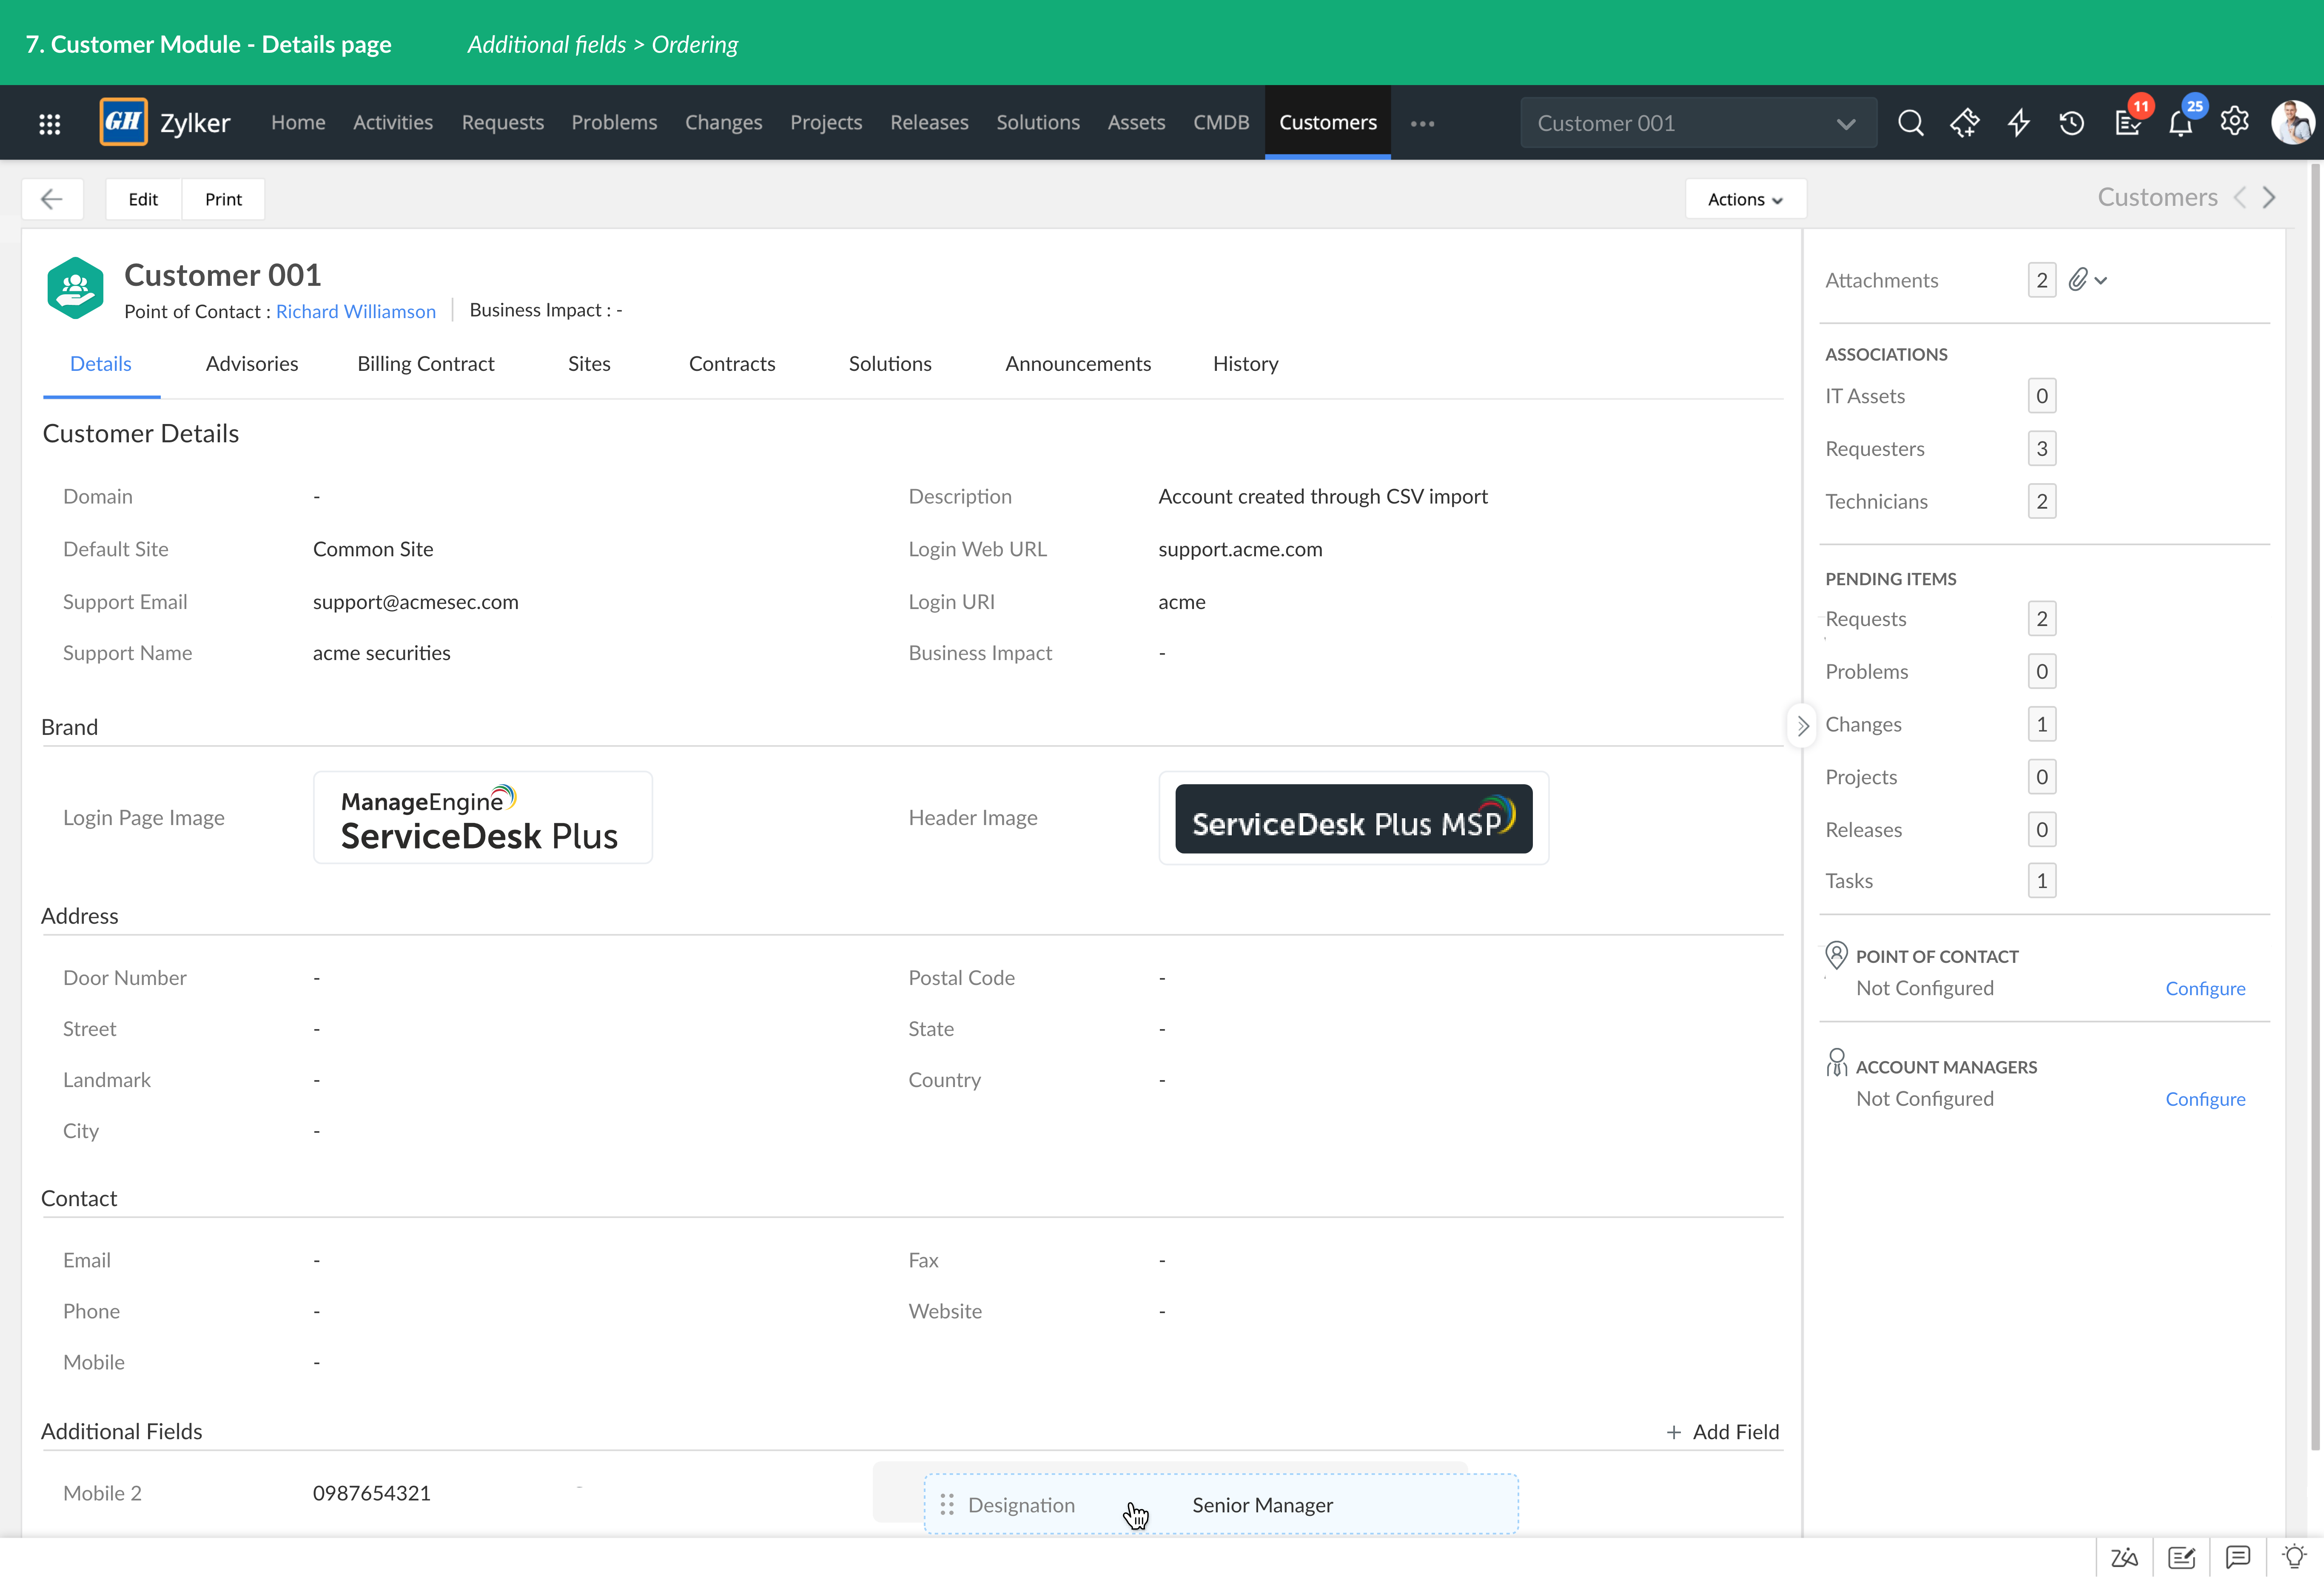Open the Assets module in navbar
The height and width of the screenshot is (1577, 2324).
[1136, 122]
